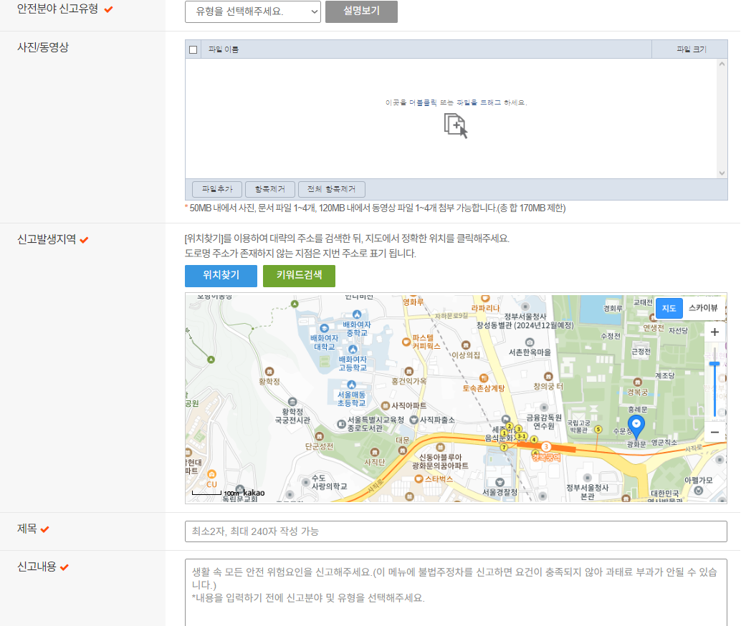
Task: Click the 설명보기 button
Action: point(361,12)
